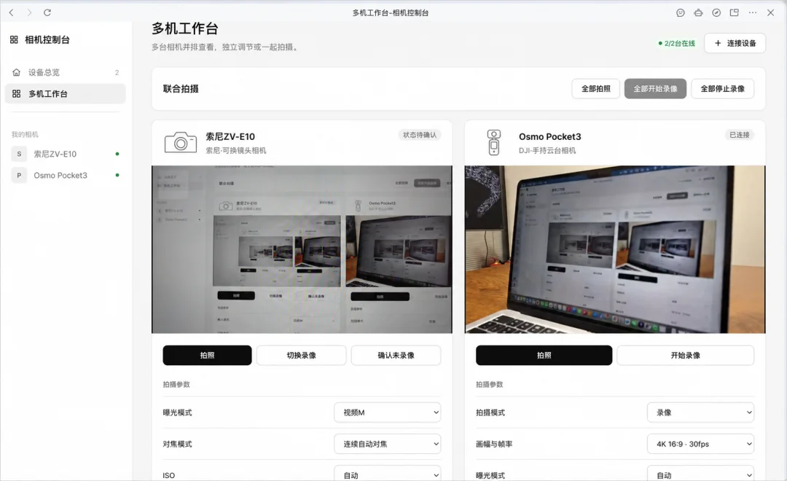Image resolution: width=787 pixels, height=481 pixels.
Task: Click the 画幅与帧率 label
Action: pyautogui.click(x=494, y=444)
